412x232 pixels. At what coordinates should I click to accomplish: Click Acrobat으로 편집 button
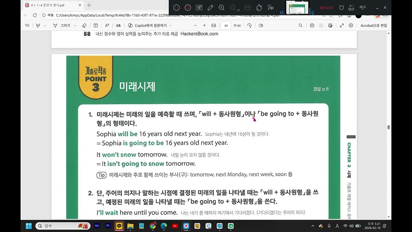[x=374, y=25]
